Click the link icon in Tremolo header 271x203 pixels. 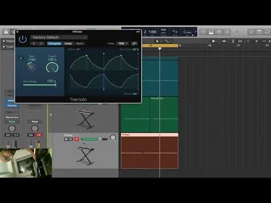coord(134,43)
